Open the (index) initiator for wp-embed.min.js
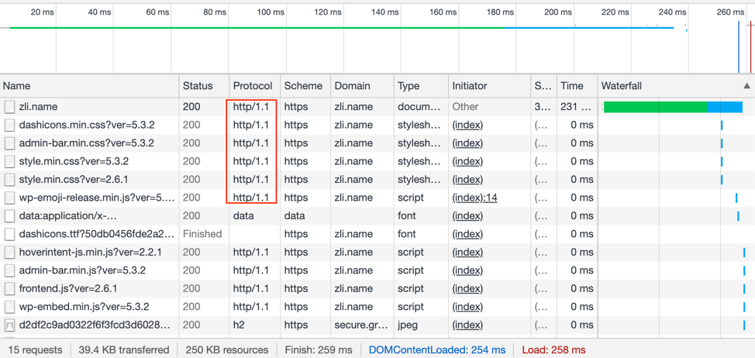Image resolution: width=755 pixels, height=358 pixels. point(467,307)
